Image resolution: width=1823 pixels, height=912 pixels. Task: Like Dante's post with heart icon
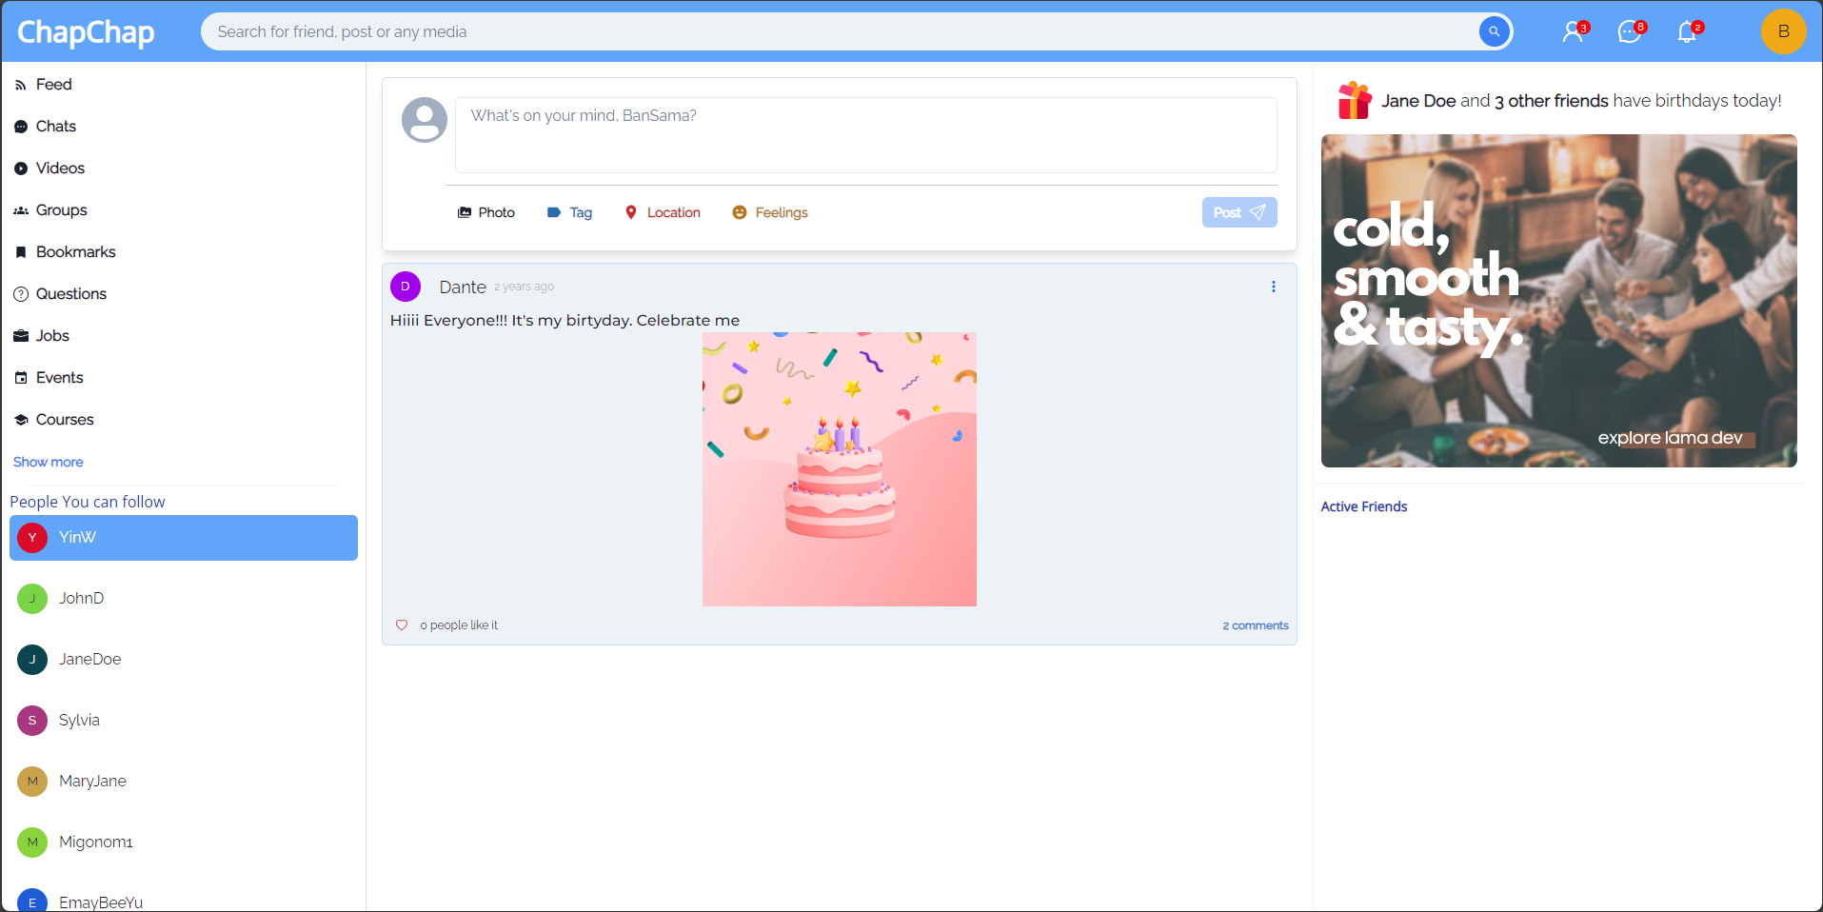pos(402,625)
